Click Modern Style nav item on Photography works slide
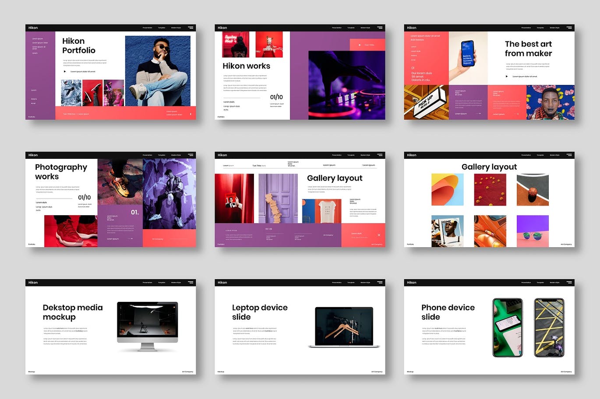 176,155
